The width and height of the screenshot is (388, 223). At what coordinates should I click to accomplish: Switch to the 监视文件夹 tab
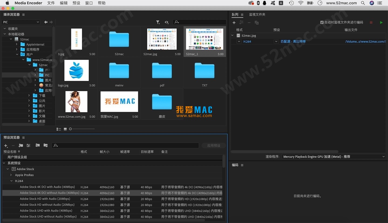tap(257, 15)
